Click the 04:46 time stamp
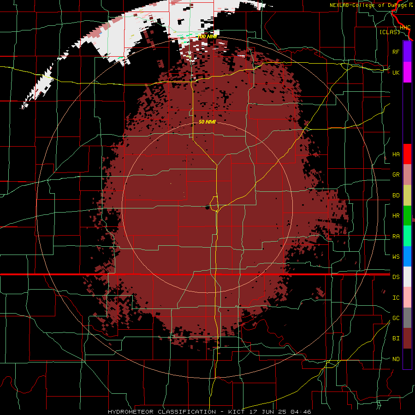 (301, 412)
